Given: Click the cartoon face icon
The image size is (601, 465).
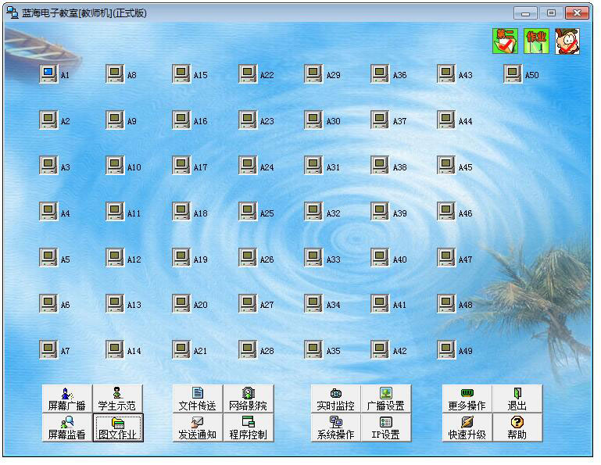Looking at the screenshot, I should (x=567, y=41).
